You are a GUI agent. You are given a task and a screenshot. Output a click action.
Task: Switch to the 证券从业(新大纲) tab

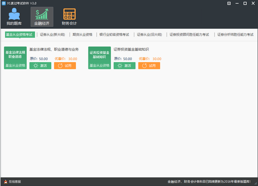tap(52, 35)
